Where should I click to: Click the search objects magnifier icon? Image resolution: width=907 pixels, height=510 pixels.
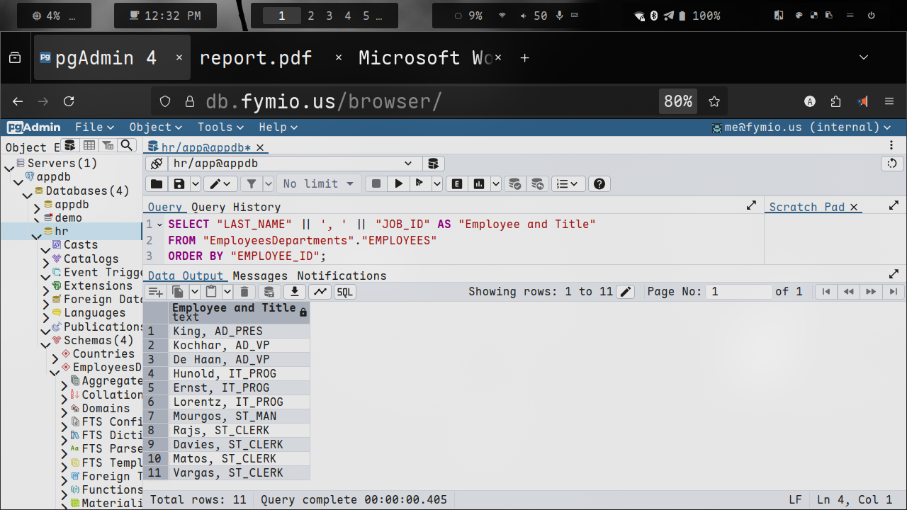click(x=126, y=145)
